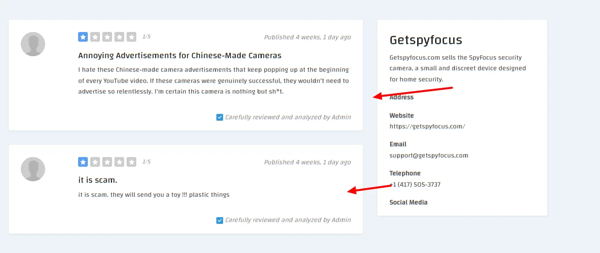Click the second review's avatar icon
The image size is (600, 253).
[33, 169]
